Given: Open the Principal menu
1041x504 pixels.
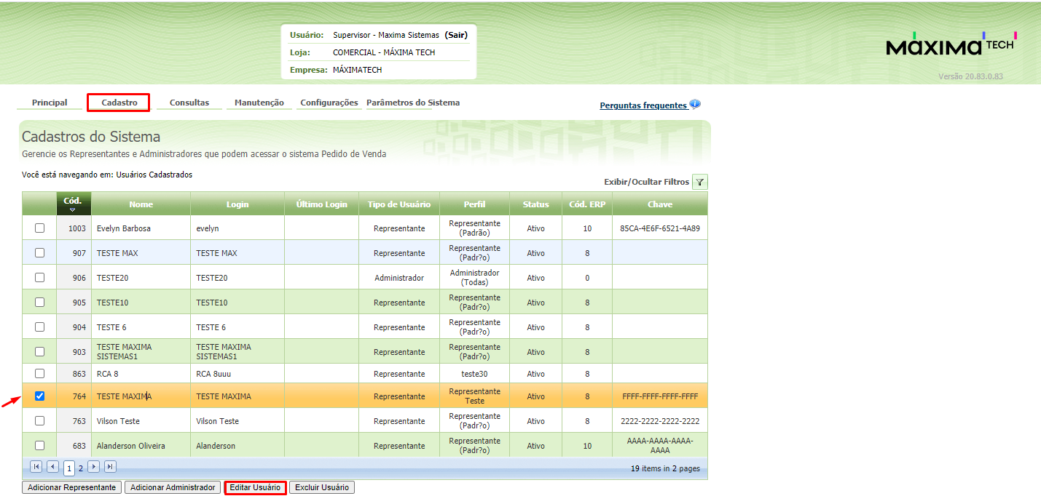Looking at the screenshot, I should tap(50, 103).
